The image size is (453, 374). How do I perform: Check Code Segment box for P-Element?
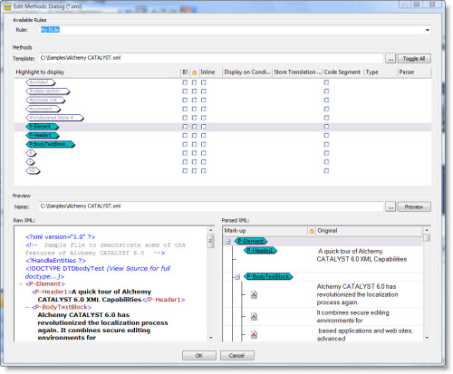[x=326, y=127]
